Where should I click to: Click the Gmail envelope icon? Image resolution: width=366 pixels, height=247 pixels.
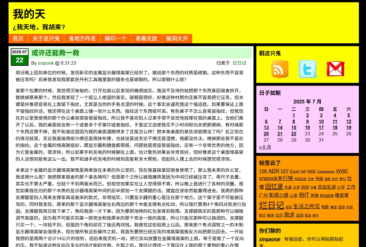pyautogui.click(x=335, y=69)
